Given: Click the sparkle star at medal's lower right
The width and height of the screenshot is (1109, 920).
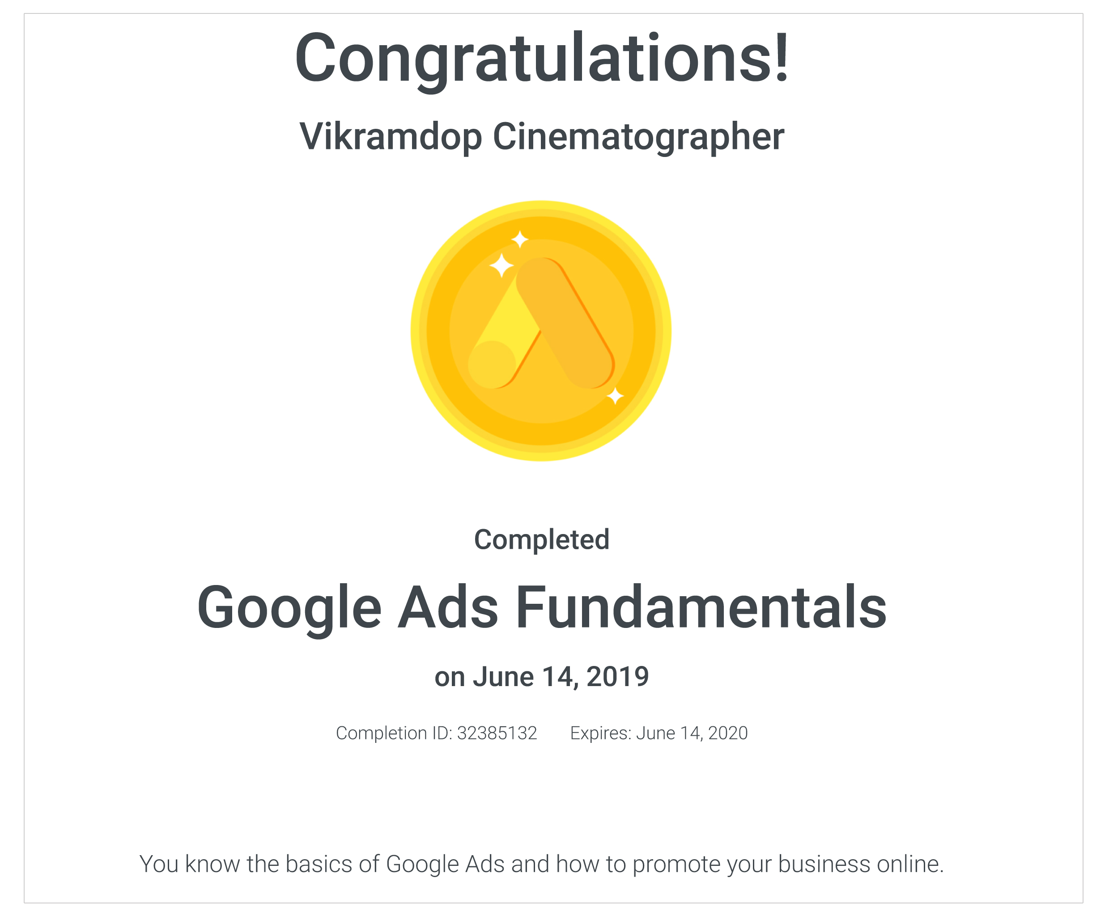Looking at the screenshot, I should click(615, 396).
